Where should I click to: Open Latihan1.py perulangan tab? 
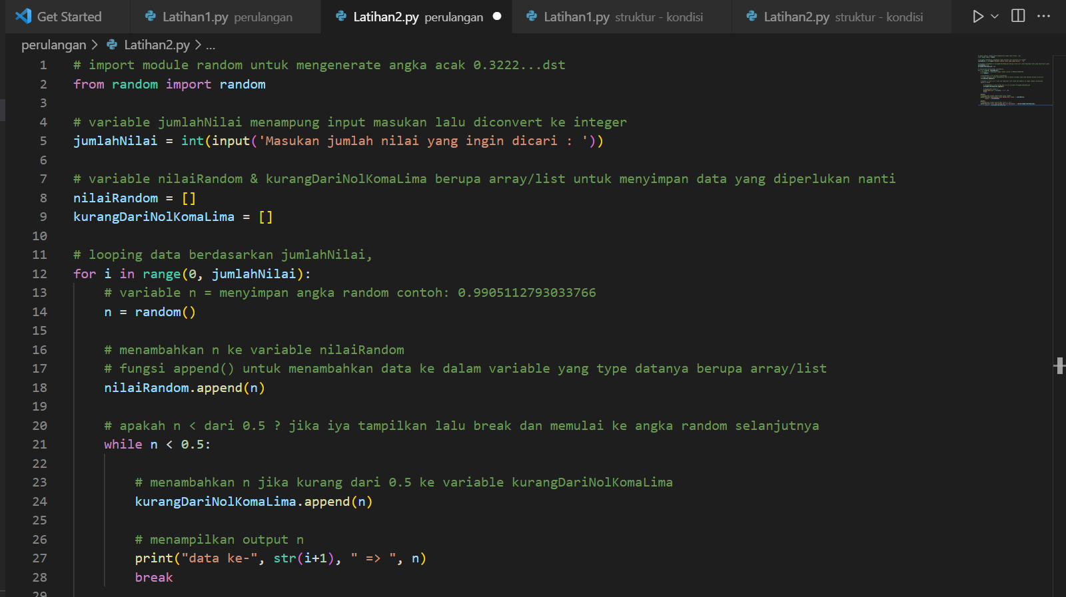pos(225,17)
